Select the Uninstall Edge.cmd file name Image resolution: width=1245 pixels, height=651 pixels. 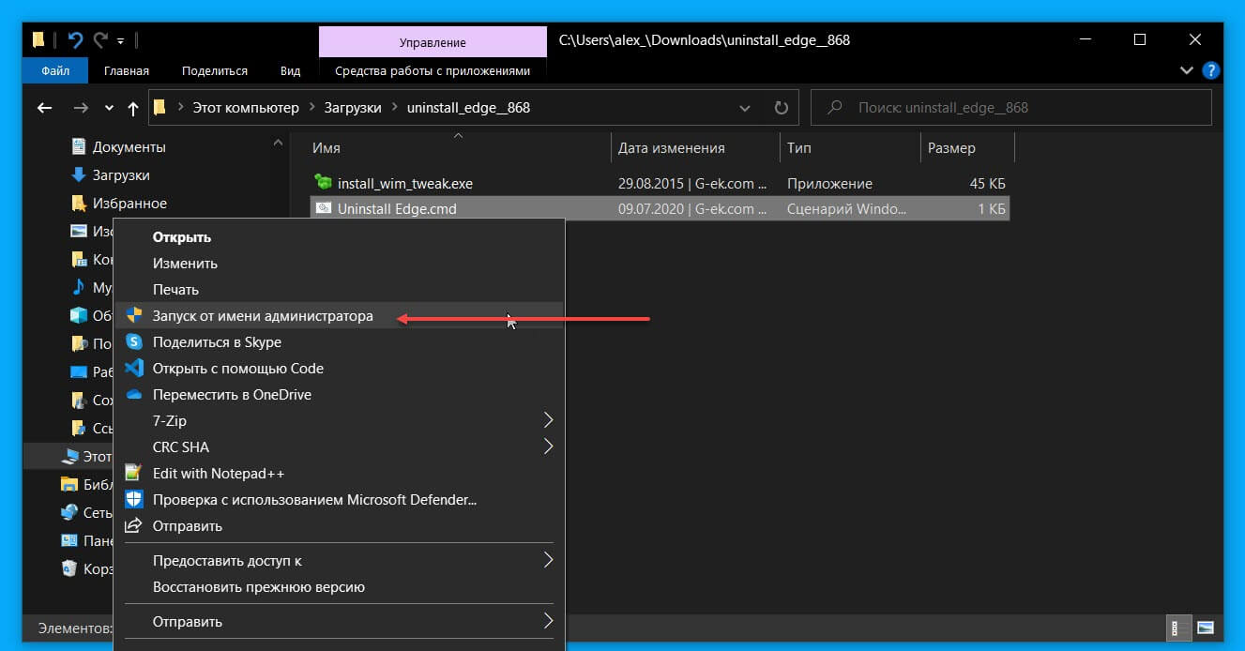[x=397, y=209]
